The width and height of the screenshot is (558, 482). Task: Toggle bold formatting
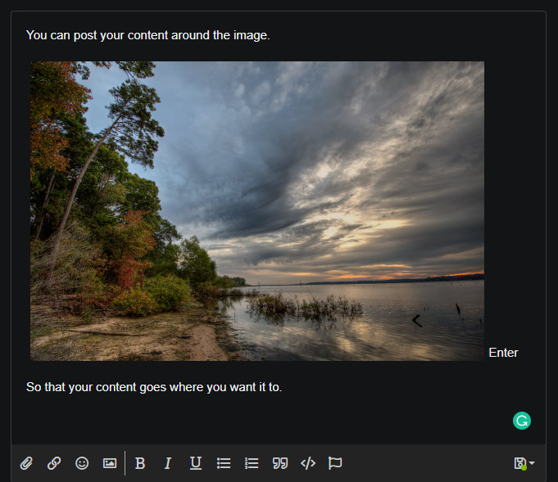point(140,463)
